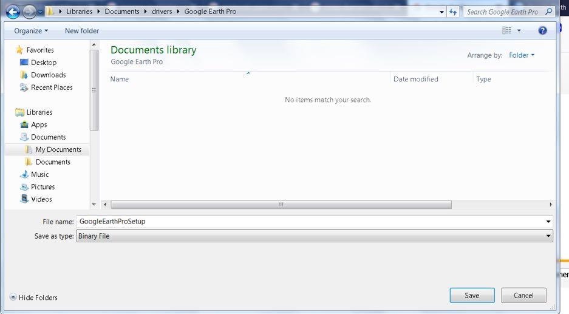Click the horizontal scrollbar thumb

tap(281, 204)
